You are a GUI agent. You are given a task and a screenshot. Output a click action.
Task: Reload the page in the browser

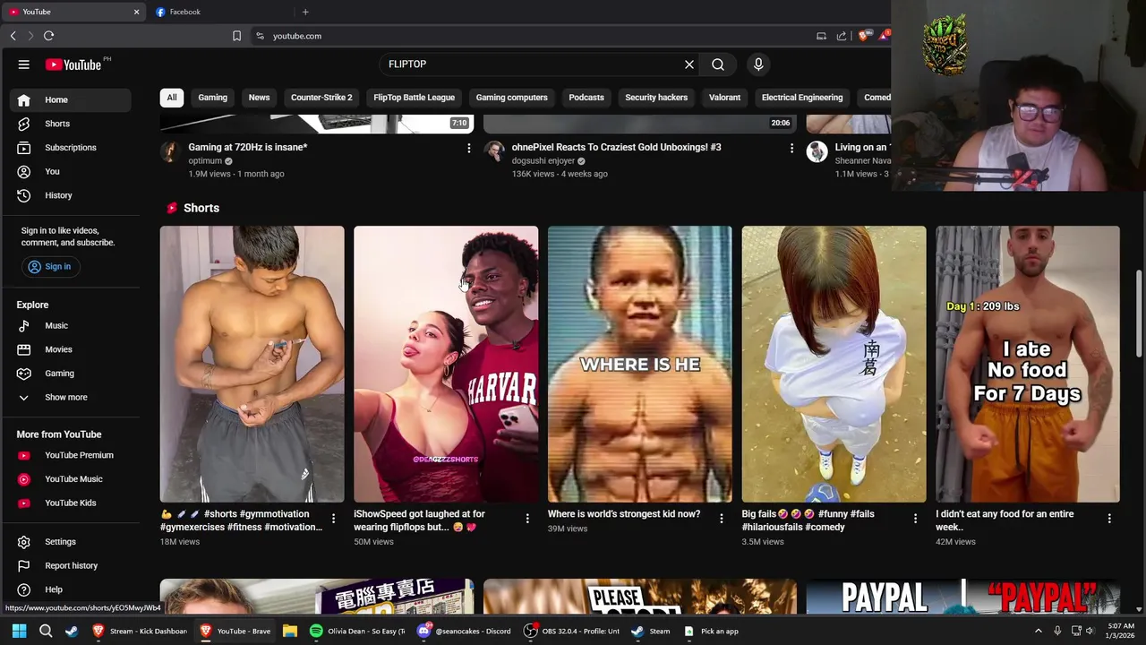tap(48, 36)
